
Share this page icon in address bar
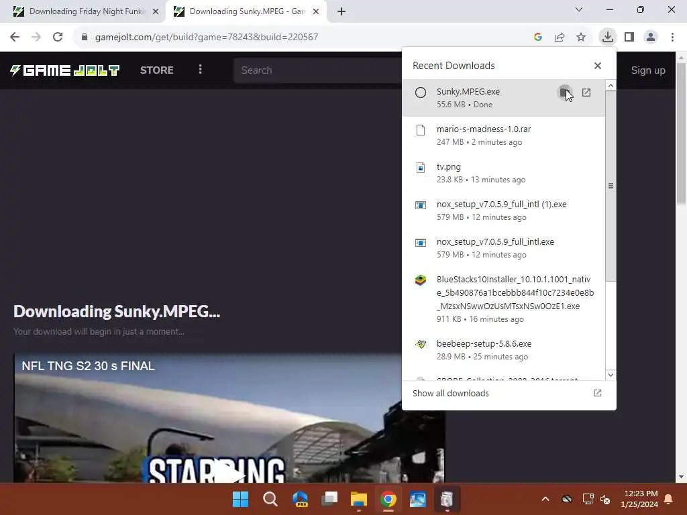pos(560,37)
